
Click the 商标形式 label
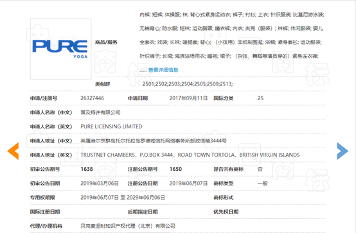coord(224,198)
